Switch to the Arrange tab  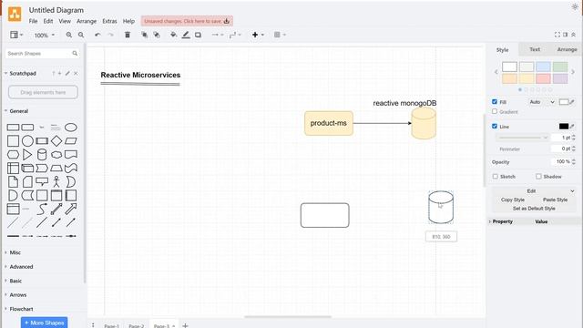567,49
